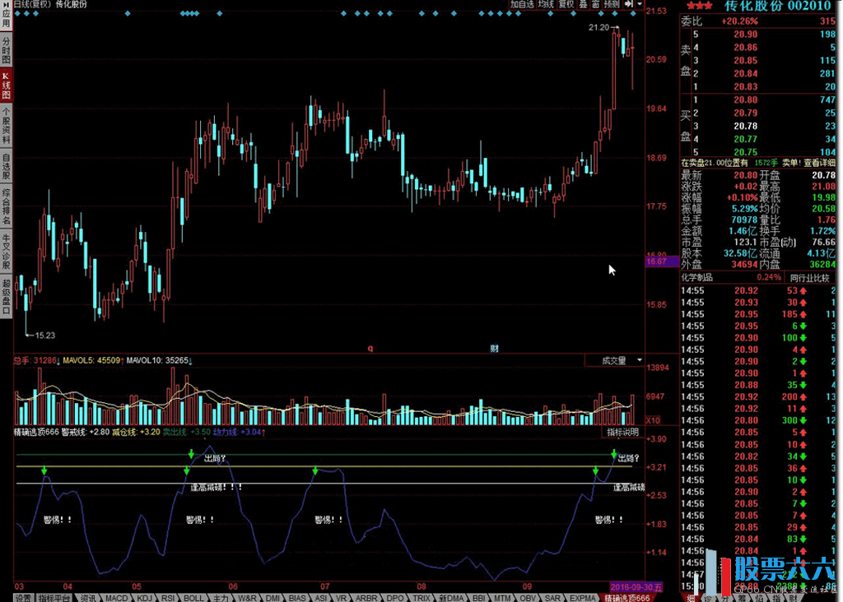
Task: Click the 查看详细 link in order panel
Action: click(819, 163)
